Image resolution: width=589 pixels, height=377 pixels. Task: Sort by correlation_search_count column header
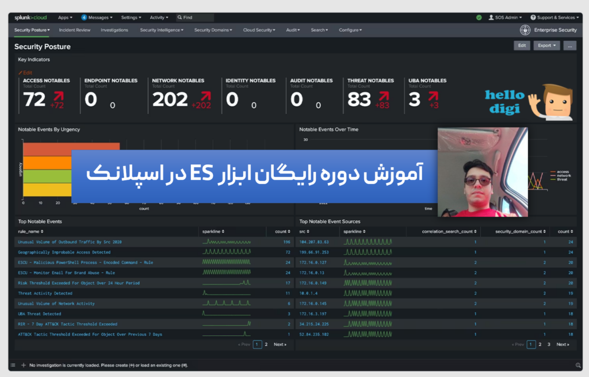[449, 231]
